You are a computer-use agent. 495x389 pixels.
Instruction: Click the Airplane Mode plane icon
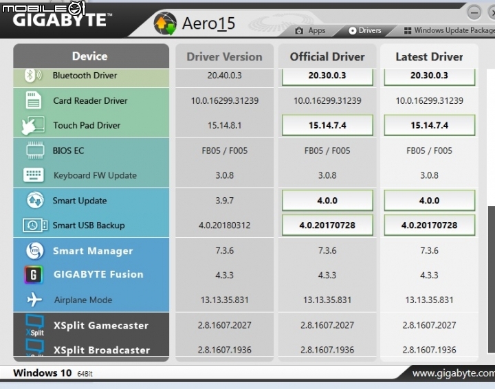tap(34, 300)
